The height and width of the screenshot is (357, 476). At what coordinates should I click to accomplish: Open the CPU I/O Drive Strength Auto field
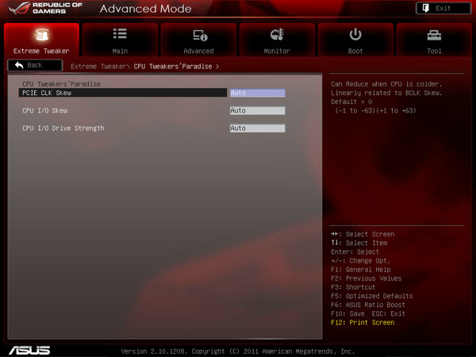256,128
